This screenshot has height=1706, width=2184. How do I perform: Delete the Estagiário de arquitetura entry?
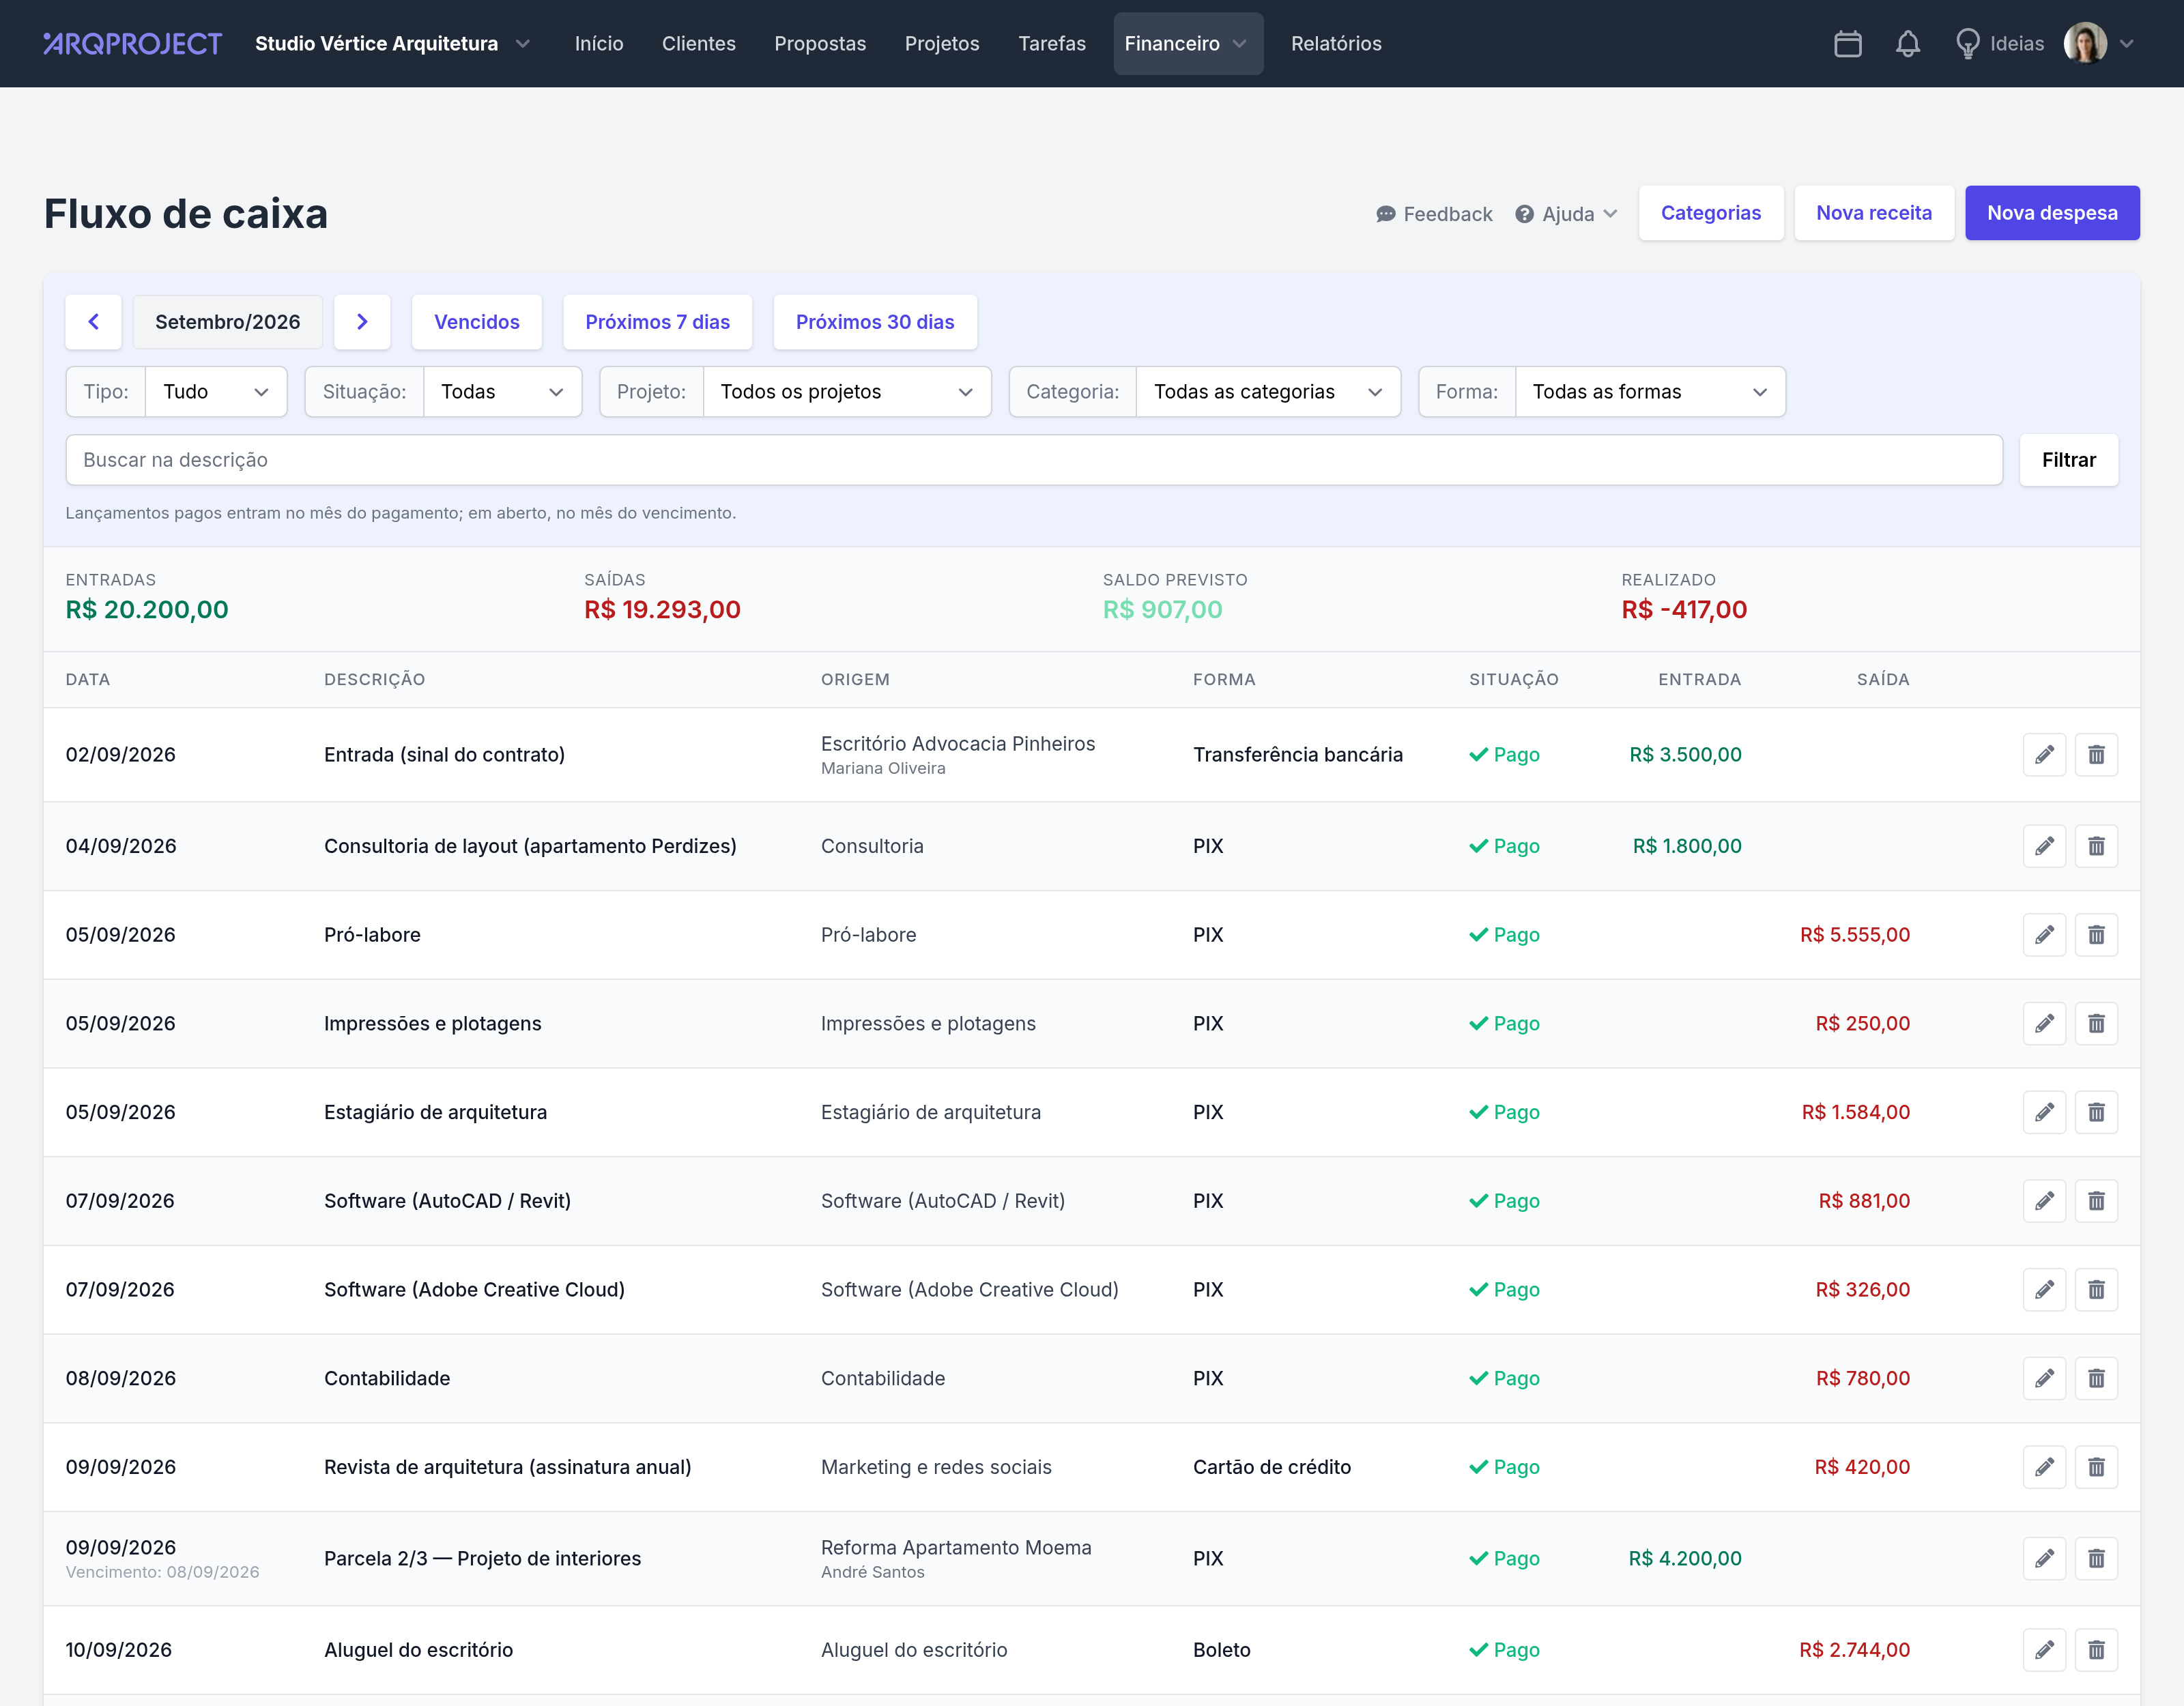click(2096, 1112)
